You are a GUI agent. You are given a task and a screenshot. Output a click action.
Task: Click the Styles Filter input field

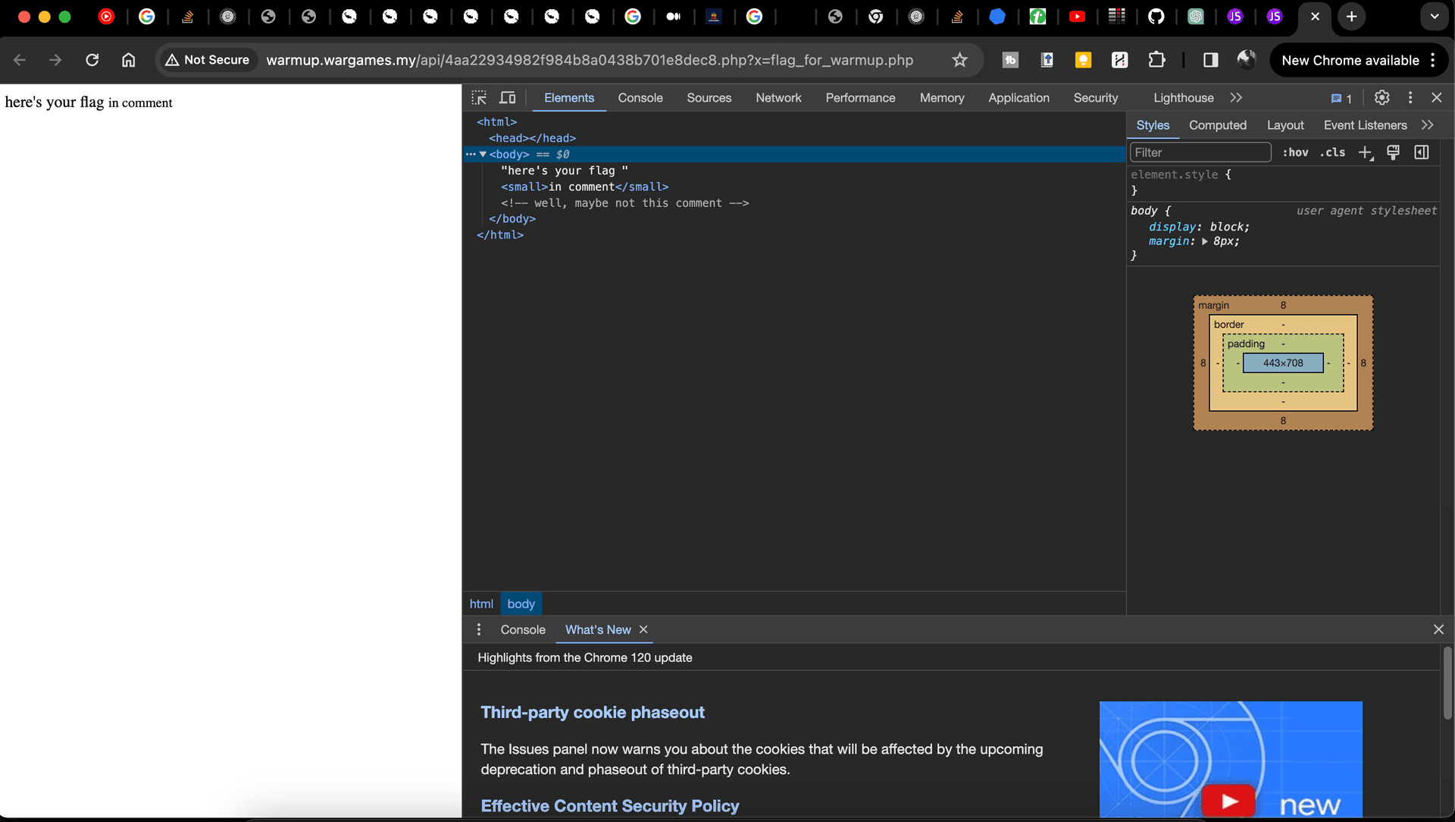coord(1200,152)
